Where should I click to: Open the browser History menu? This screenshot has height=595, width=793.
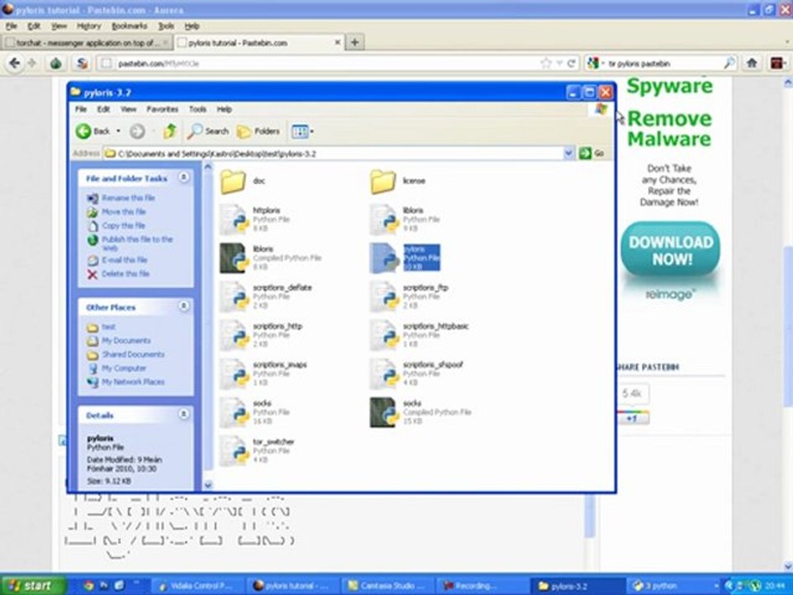coord(89,26)
